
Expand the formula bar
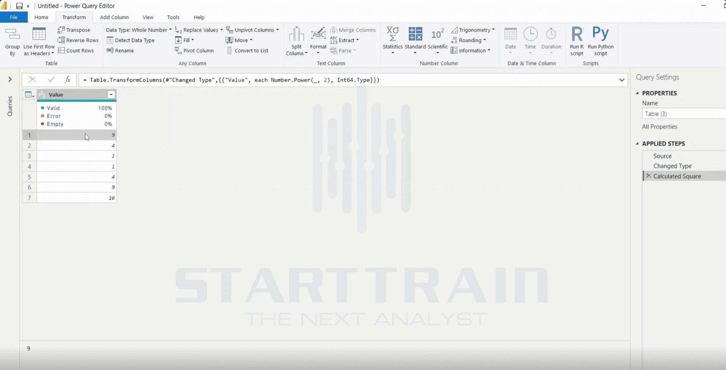click(622, 80)
